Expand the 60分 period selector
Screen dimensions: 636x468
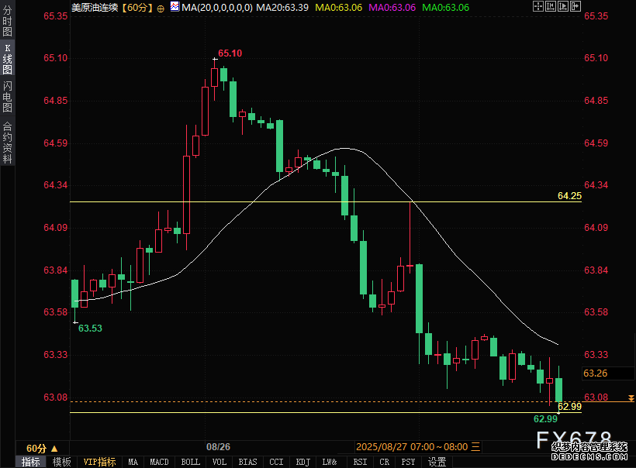[42, 449]
